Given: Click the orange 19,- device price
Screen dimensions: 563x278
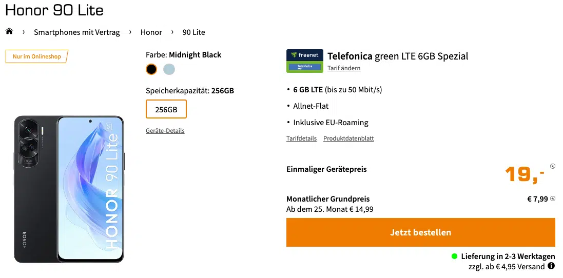Looking at the screenshot, I should (525, 174).
